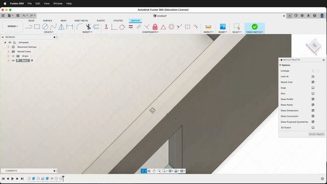This screenshot has height=184, width=327.
Task: Open the DESIGN workspace dropdown
Action: (x=12, y=26)
